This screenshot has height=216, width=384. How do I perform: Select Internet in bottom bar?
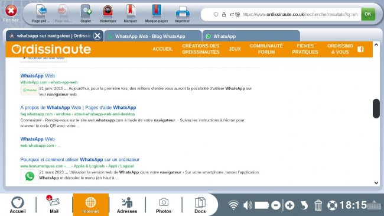tap(90, 205)
